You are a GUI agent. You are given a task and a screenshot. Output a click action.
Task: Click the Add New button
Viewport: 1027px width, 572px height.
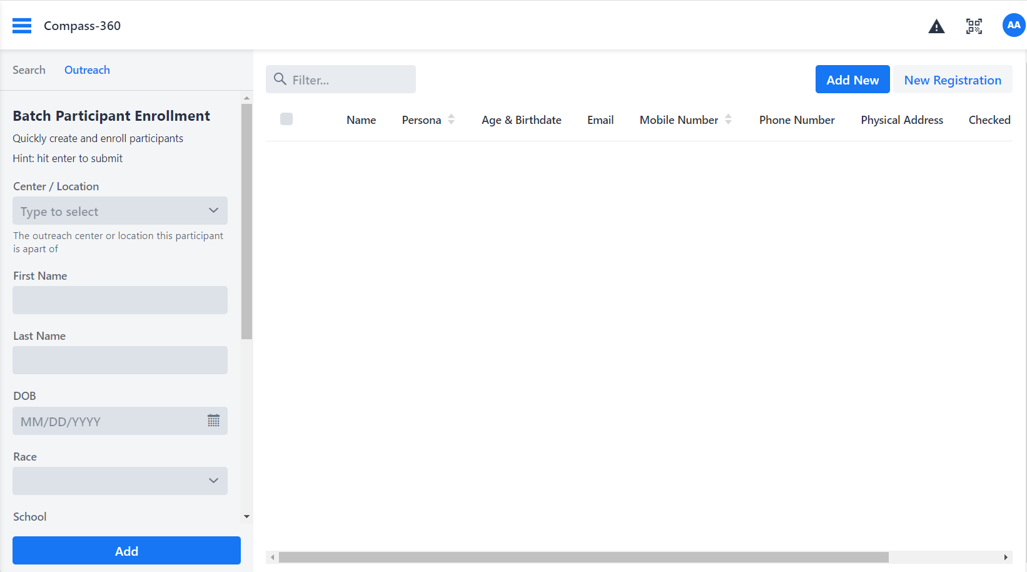click(x=852, y=79)
